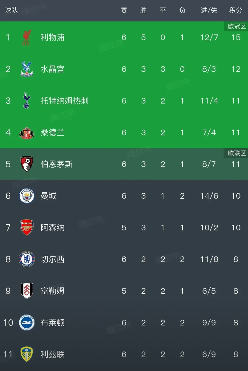This screenshot has width=248, height=371.
Task: Click the 进/失 column header
Action: 209,10
